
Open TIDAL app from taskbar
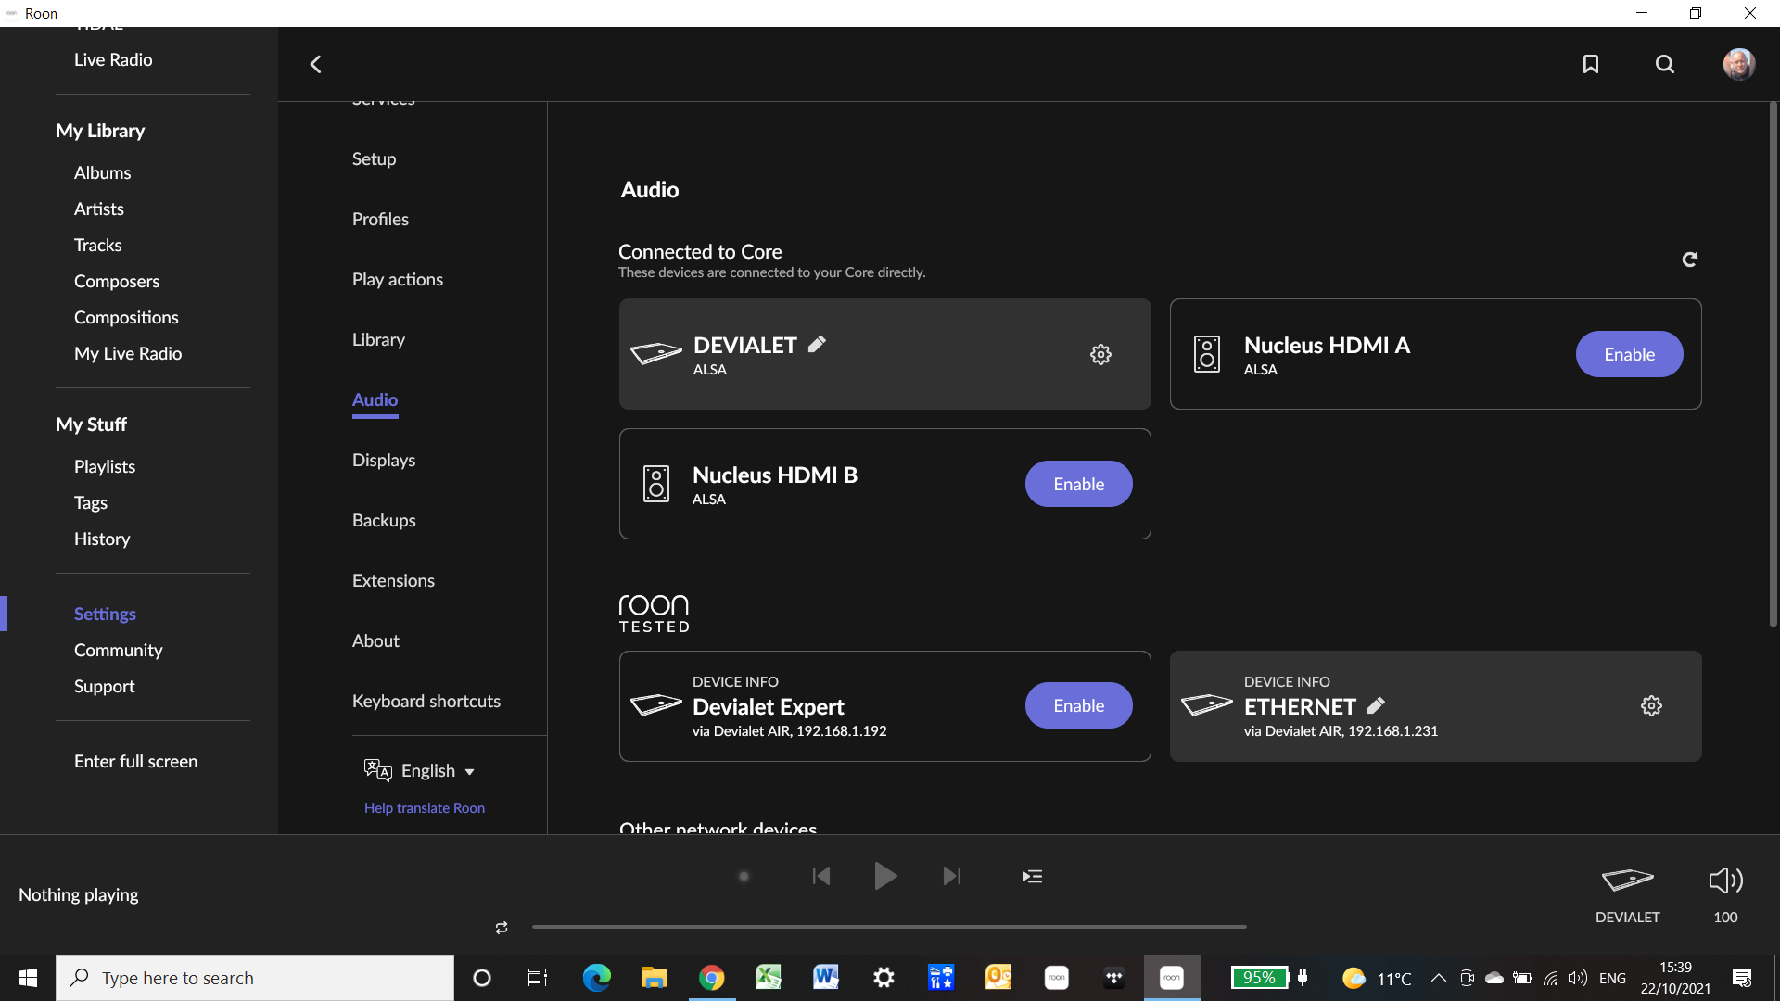coord(1113,978)
